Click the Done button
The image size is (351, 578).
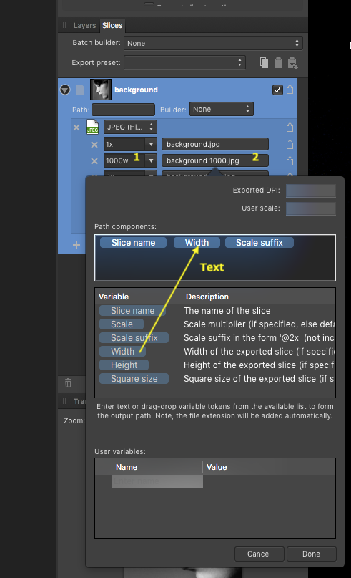point(311,554)
